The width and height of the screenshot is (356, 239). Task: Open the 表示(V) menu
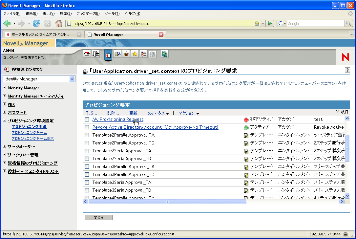49,13
